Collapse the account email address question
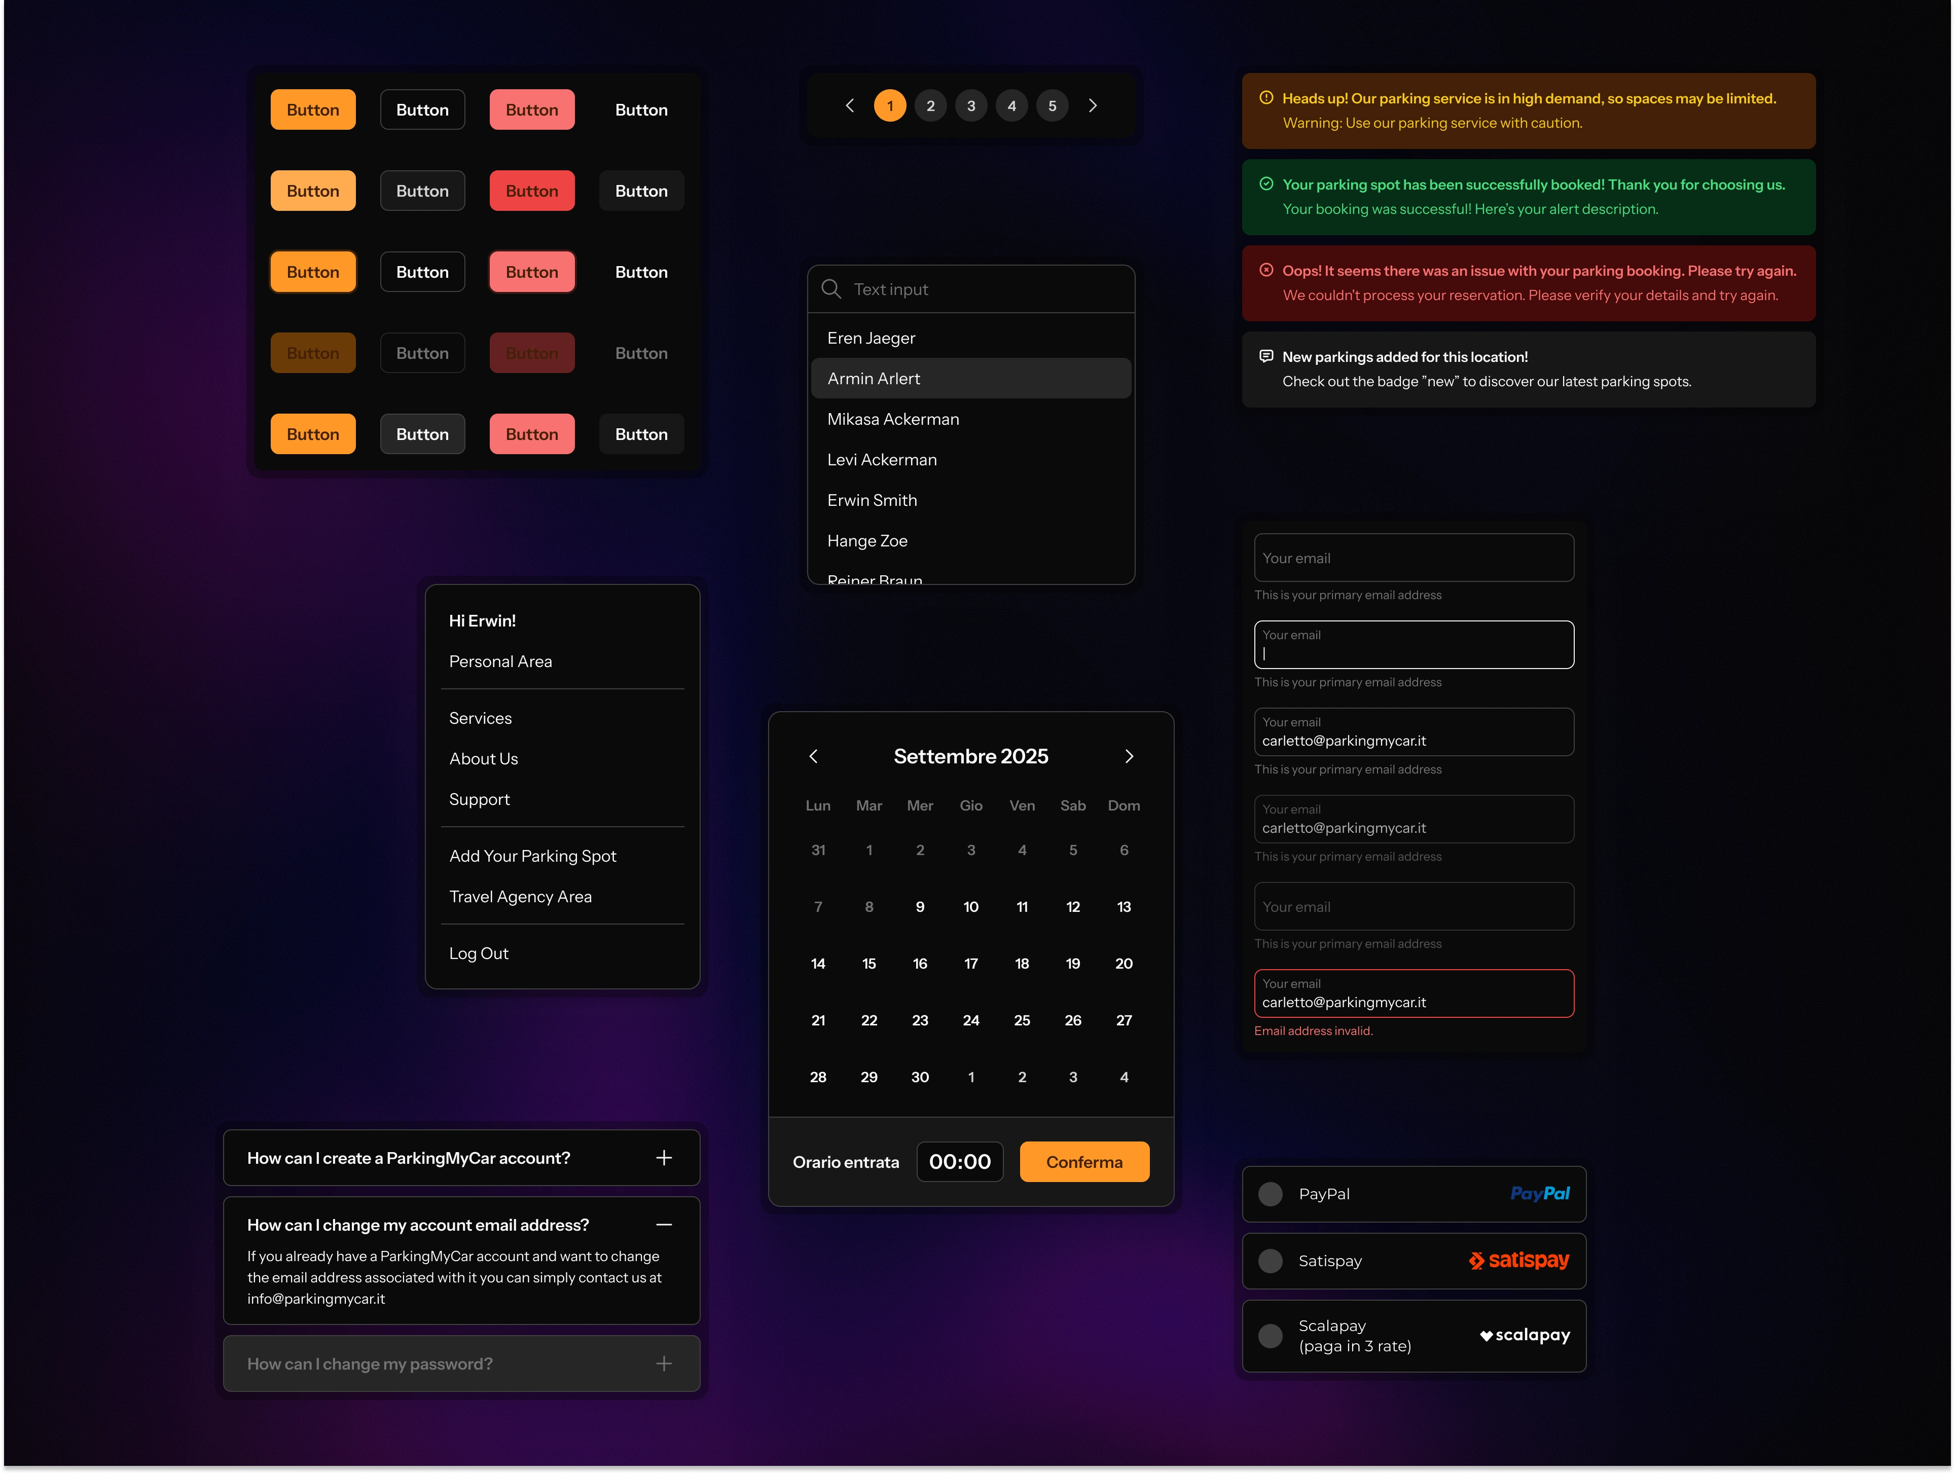Viewport: 1955px width, 1474px height. tap(664, 1225)
